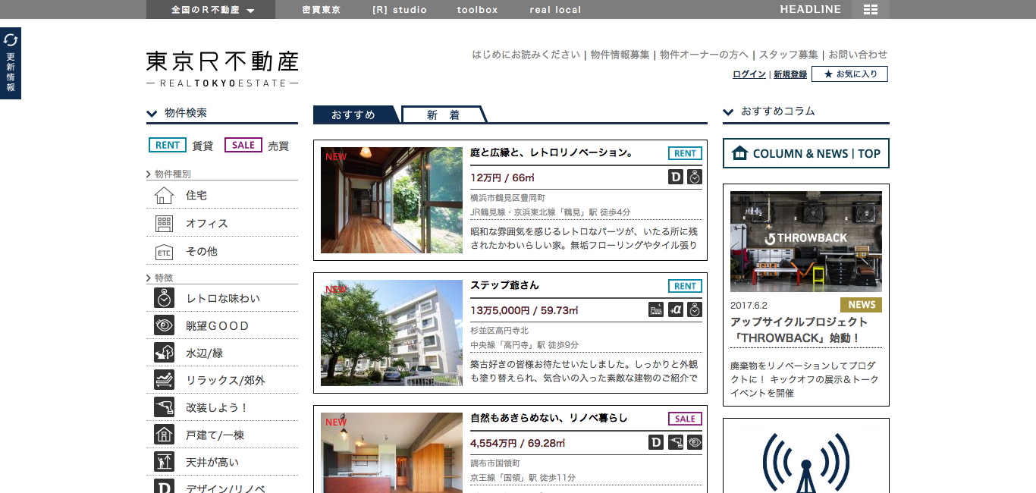
Task: Filter by SALE 売買
Action: (x=256, y=146)
